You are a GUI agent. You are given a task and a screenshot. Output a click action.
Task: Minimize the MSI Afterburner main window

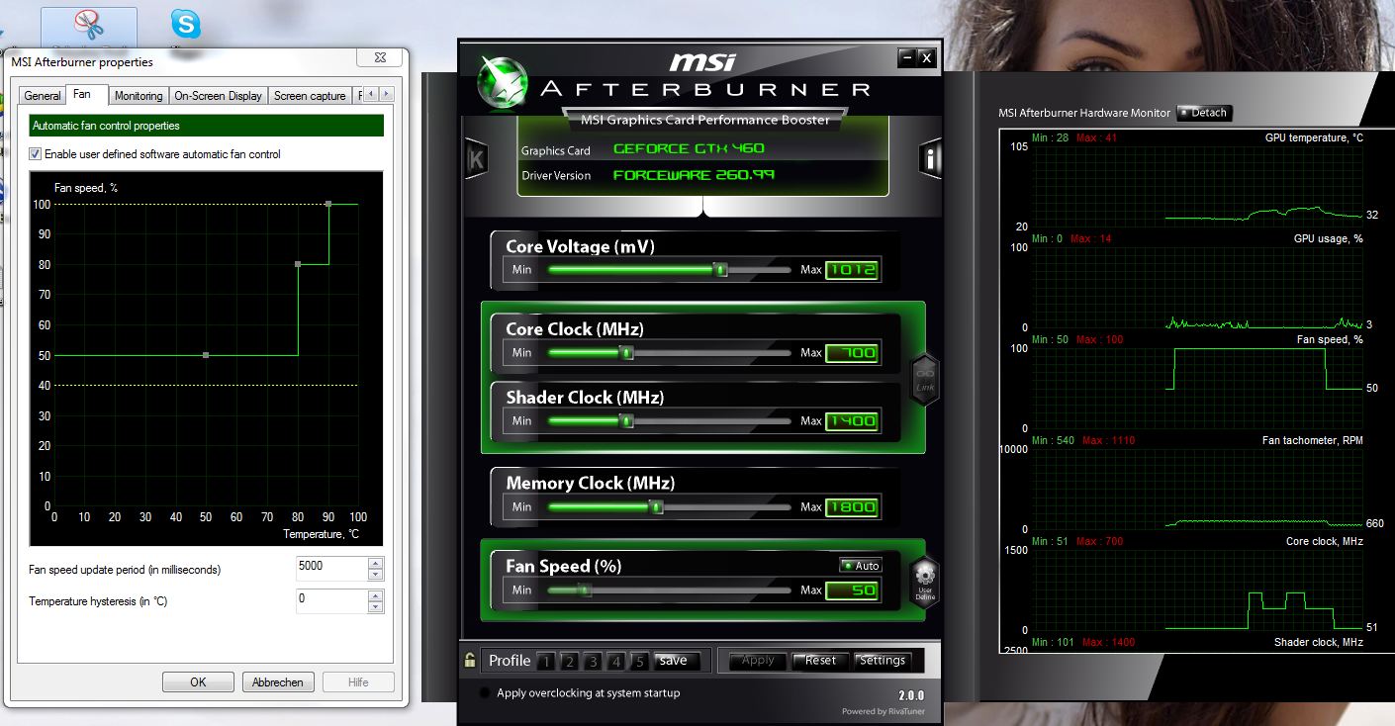tap(906, 58)
